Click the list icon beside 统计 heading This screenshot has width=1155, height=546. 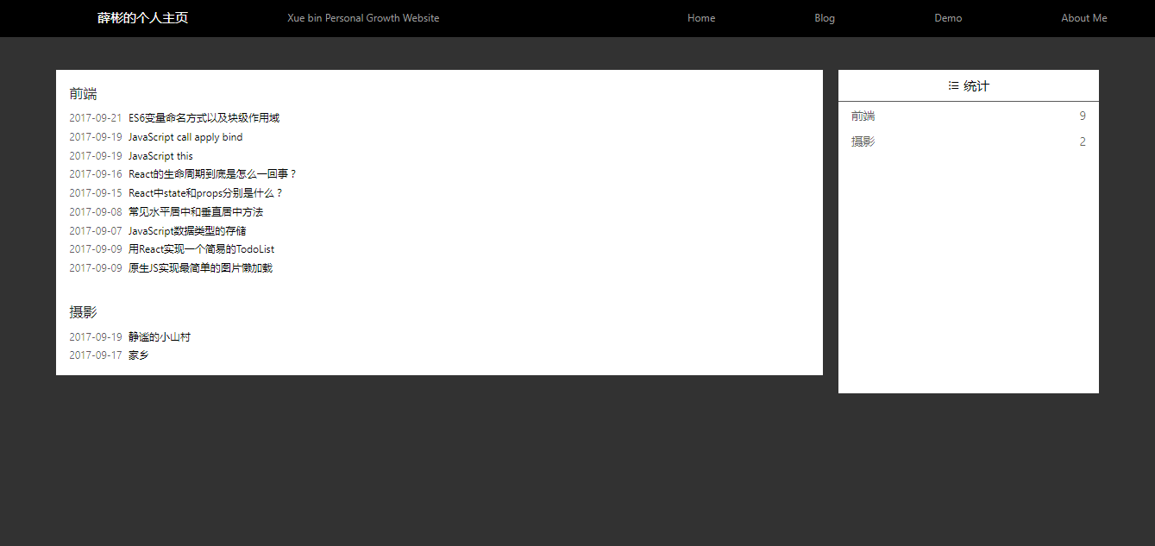953,86
